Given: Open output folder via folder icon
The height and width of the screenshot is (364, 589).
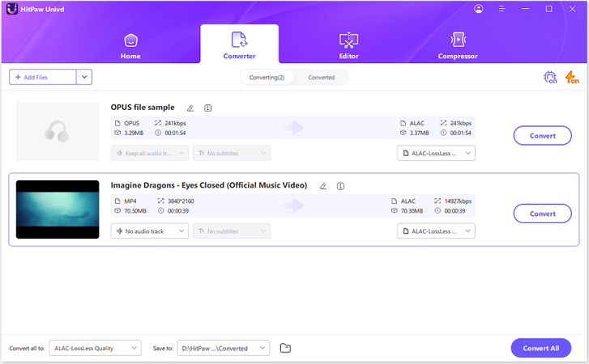Looking at the screenshot, I should [x=285, y=349].
